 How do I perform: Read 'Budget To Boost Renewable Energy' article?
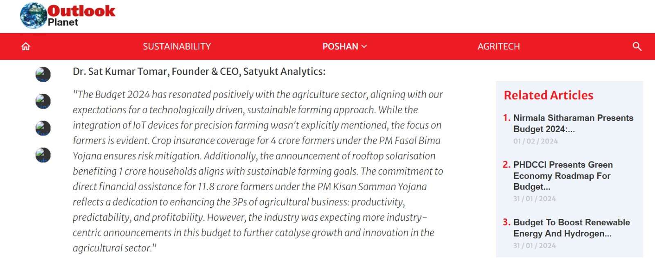571,228
